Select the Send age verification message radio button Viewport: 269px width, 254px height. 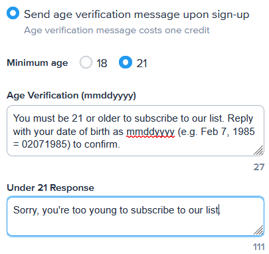point(13,13)
